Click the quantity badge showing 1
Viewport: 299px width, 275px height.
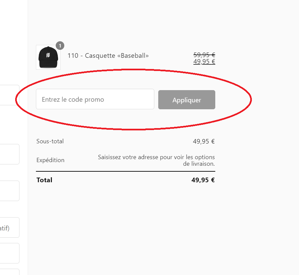click(60, 46)
